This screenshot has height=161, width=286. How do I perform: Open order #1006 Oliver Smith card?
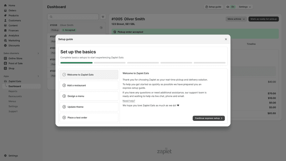coord(76,28)
